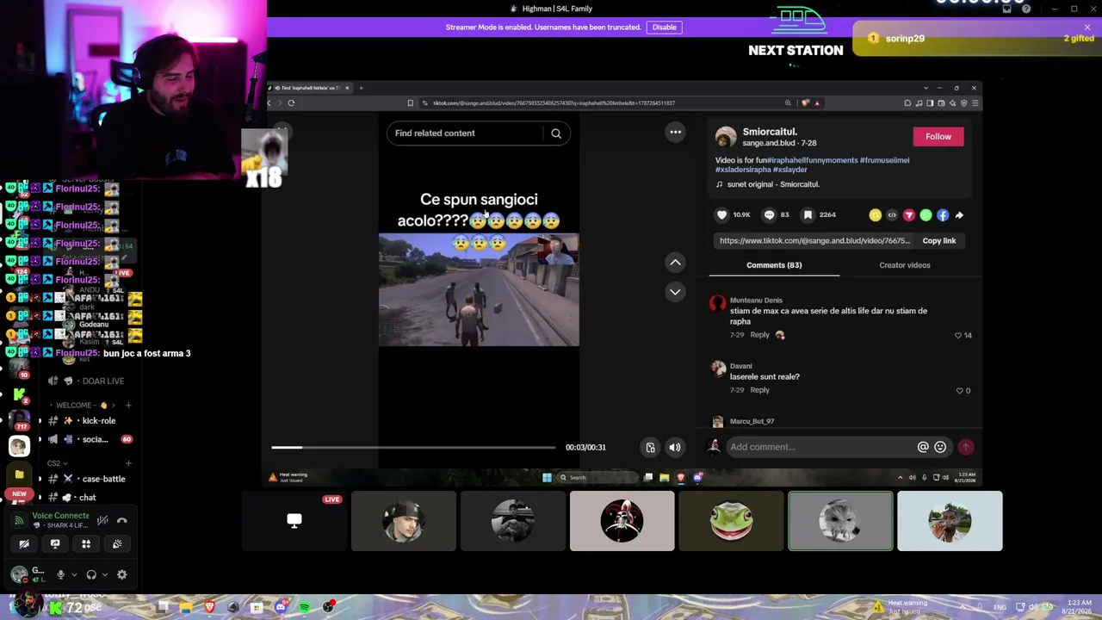The width and height of the screenshot is (1102, 620).
Task: Post comment with the red arrow button
Action: point(966,447)
